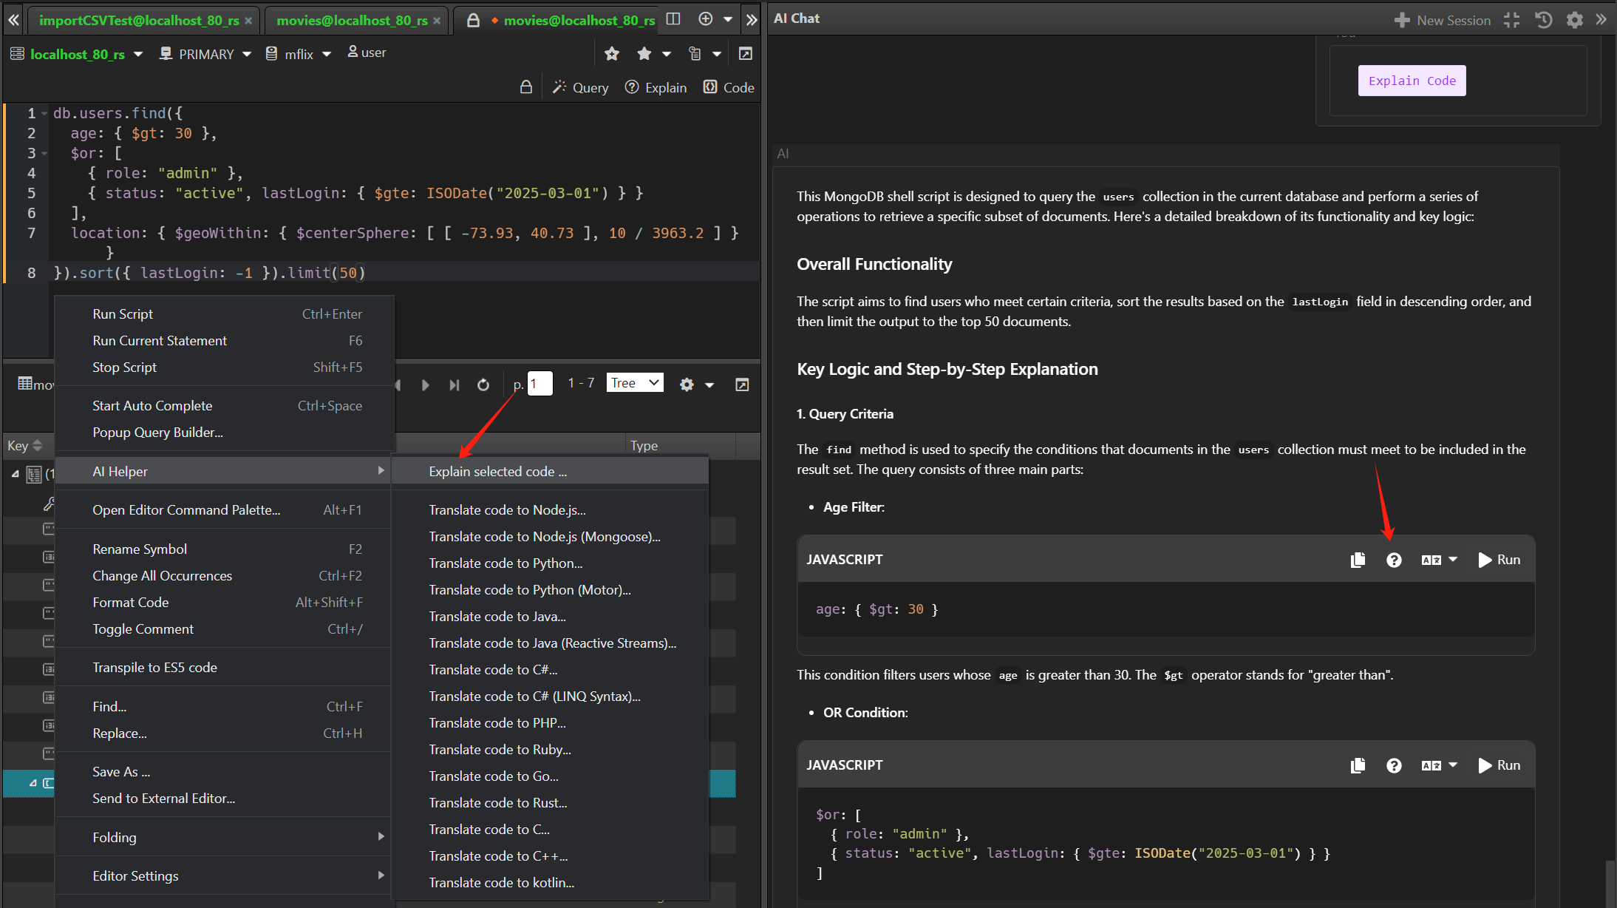Click pop-out results icon in results toolbar
Screen dimensions: 1617x908
(x=742, y=384)
